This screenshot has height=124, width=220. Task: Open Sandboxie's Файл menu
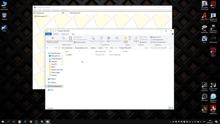pyautogui.click(x=35, y=10)
